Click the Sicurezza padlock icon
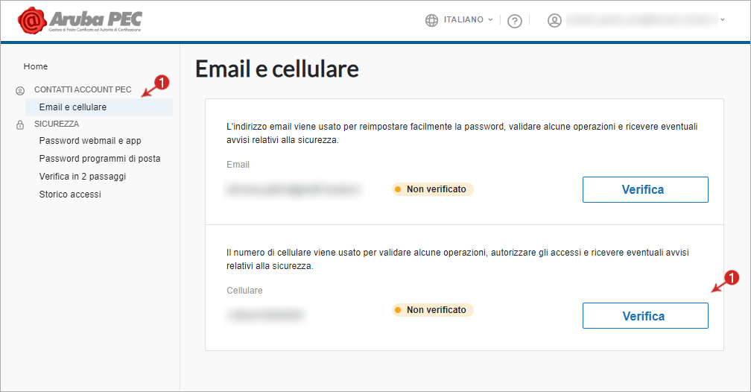 click(x=20, y=124)
